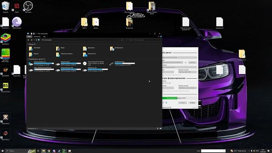Open the Computer ribbon tab in Explorer
Image resolution: width=272 pixels, height=153 pixels.
click(x=37, y=37)
